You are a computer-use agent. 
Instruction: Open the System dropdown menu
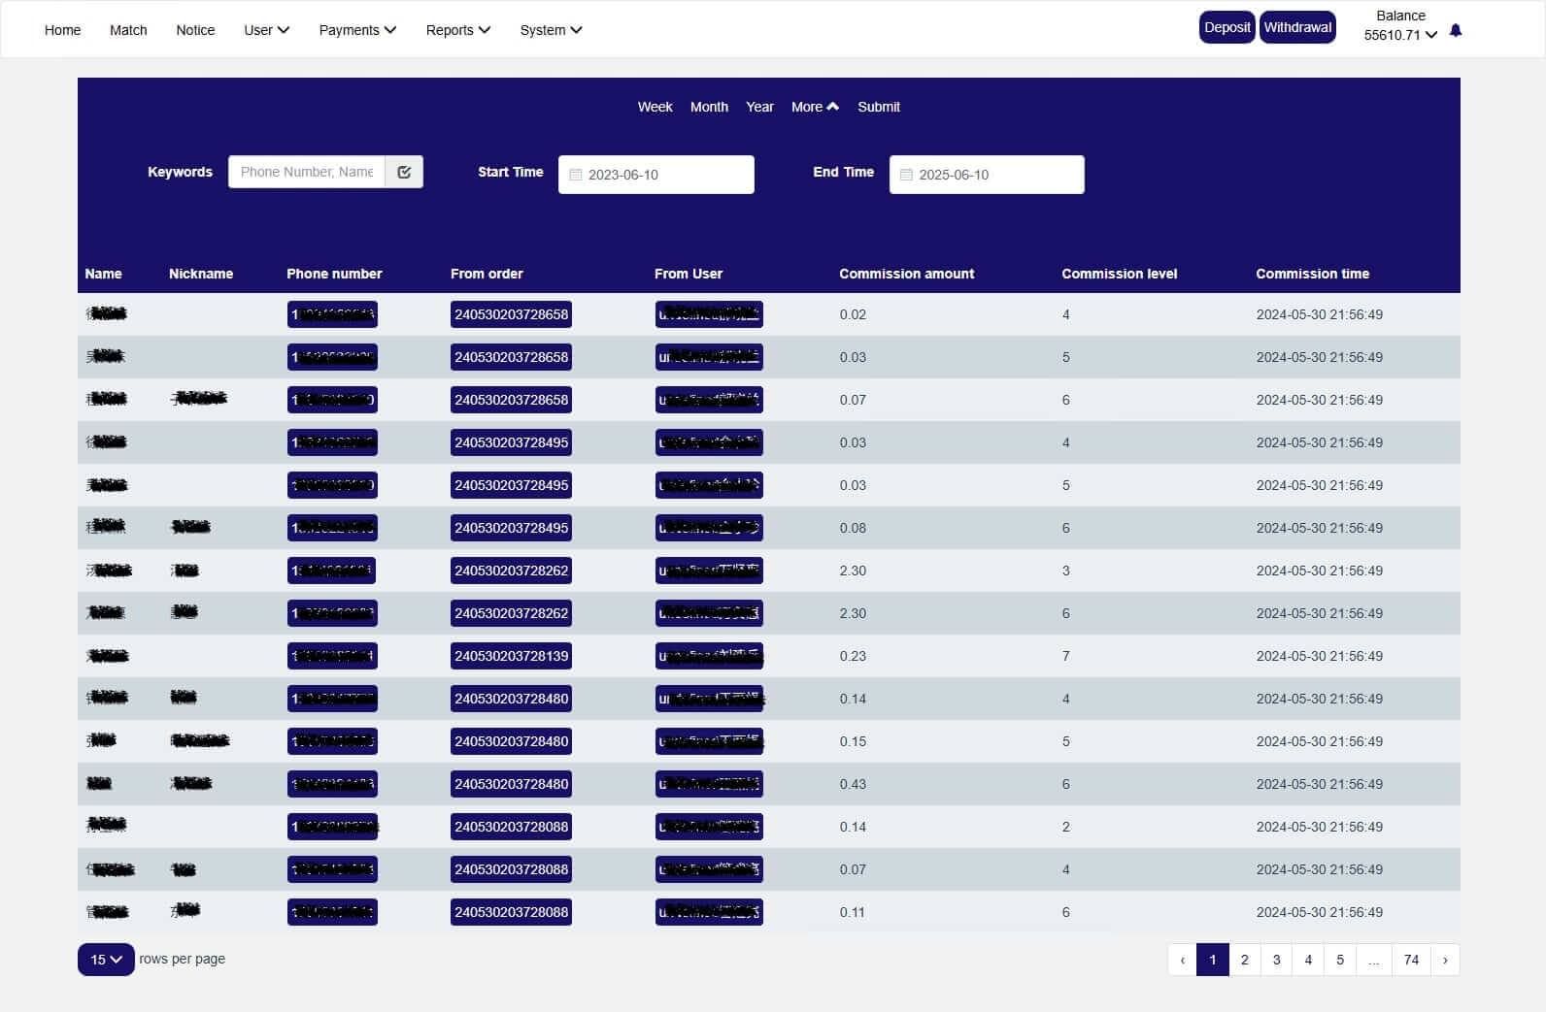551,30
